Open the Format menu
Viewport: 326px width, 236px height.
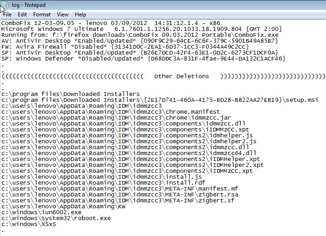coord(42,15)
